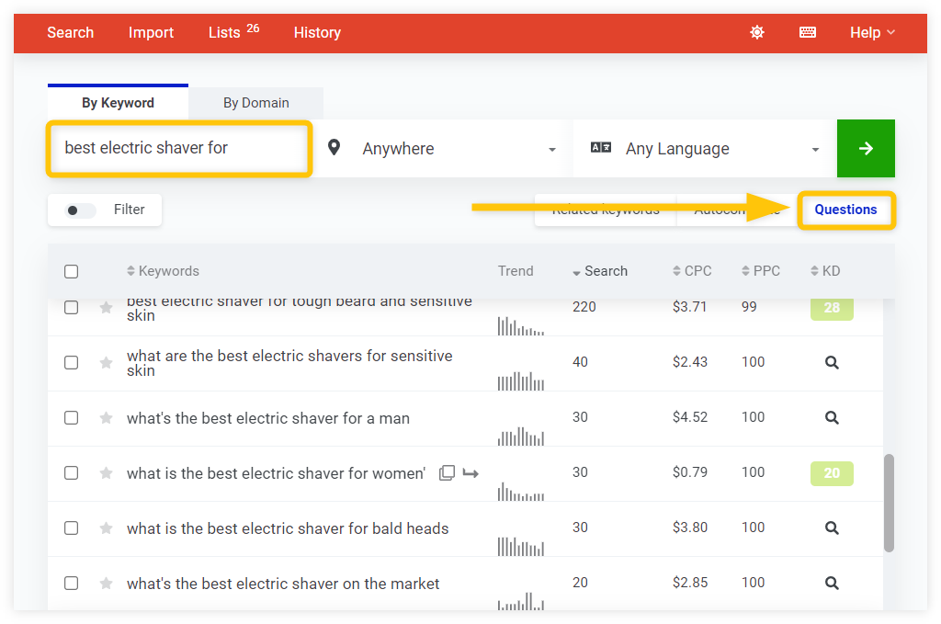Click the brightness theme icon in header
The height and width of the screenshot is (624, 941).
coord(757,32)
